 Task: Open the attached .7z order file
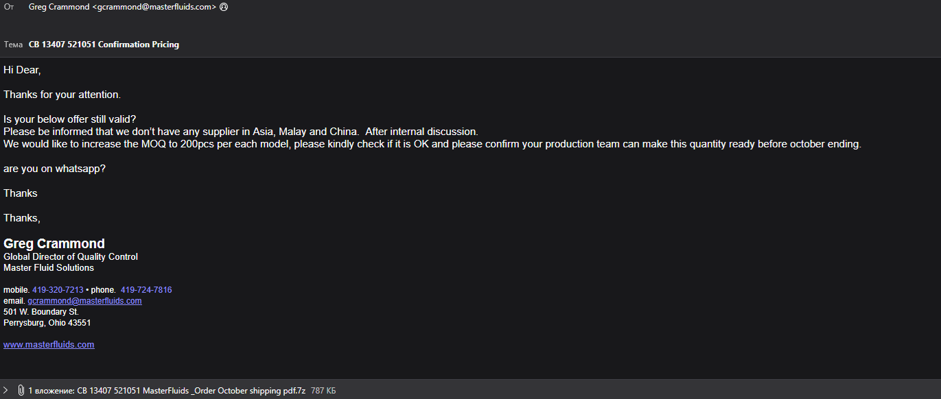pos(191,390)
